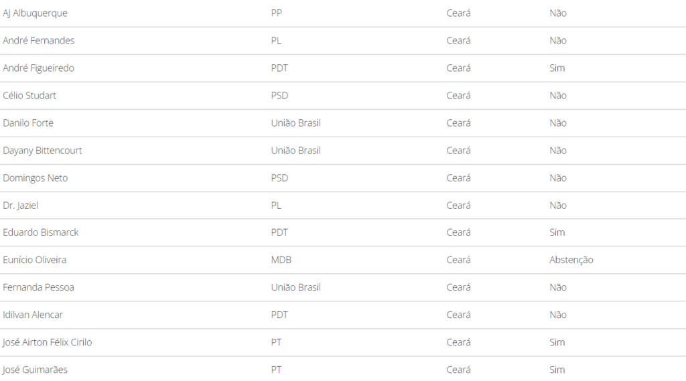Click the name Eunício Oliveira

35,260
